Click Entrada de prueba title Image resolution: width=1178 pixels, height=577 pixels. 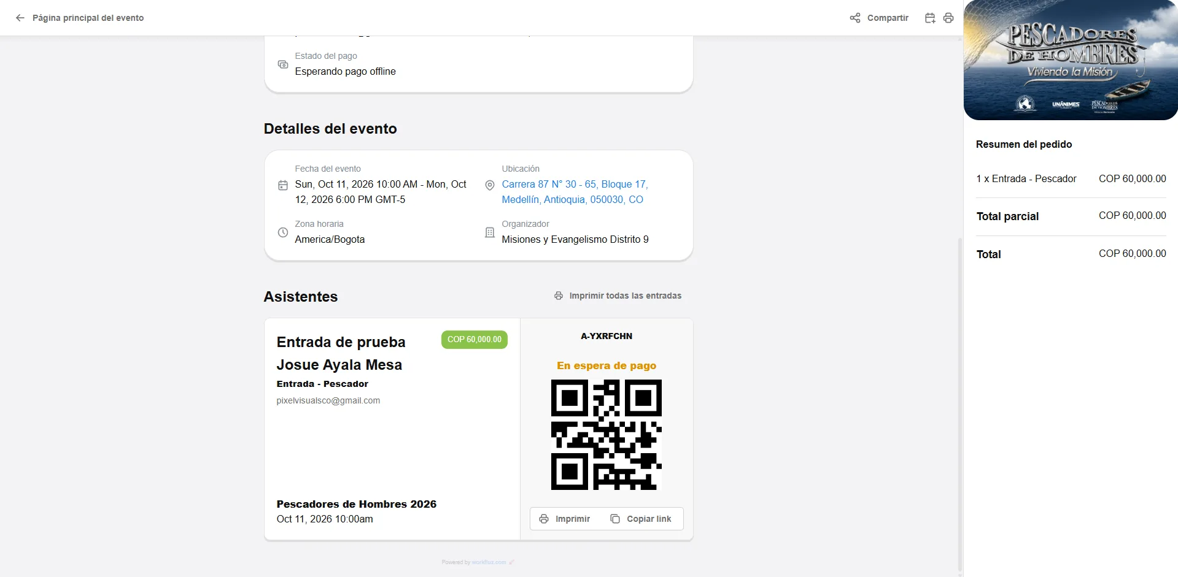click(x=341, y=342)
